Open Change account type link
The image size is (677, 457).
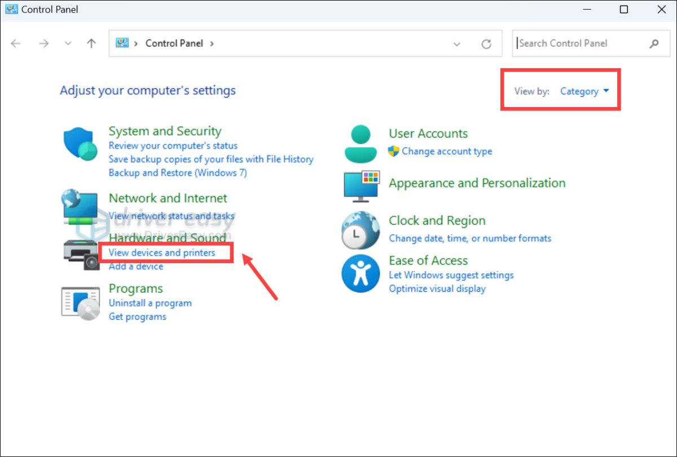coord(447,152)
